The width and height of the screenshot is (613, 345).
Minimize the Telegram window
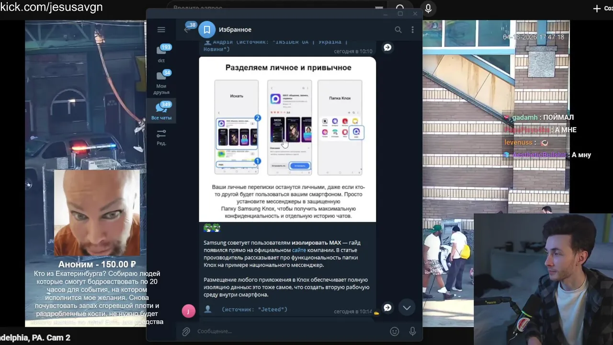[x=386, y=13]
